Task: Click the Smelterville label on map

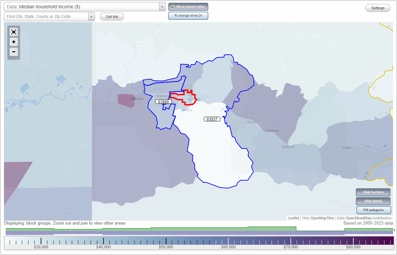Action: pyautogui.click(x=163, y=96)
